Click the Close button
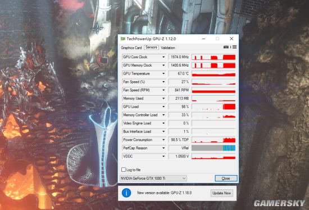The width and height of the screenshot is (309, 210). pos(226,179)
